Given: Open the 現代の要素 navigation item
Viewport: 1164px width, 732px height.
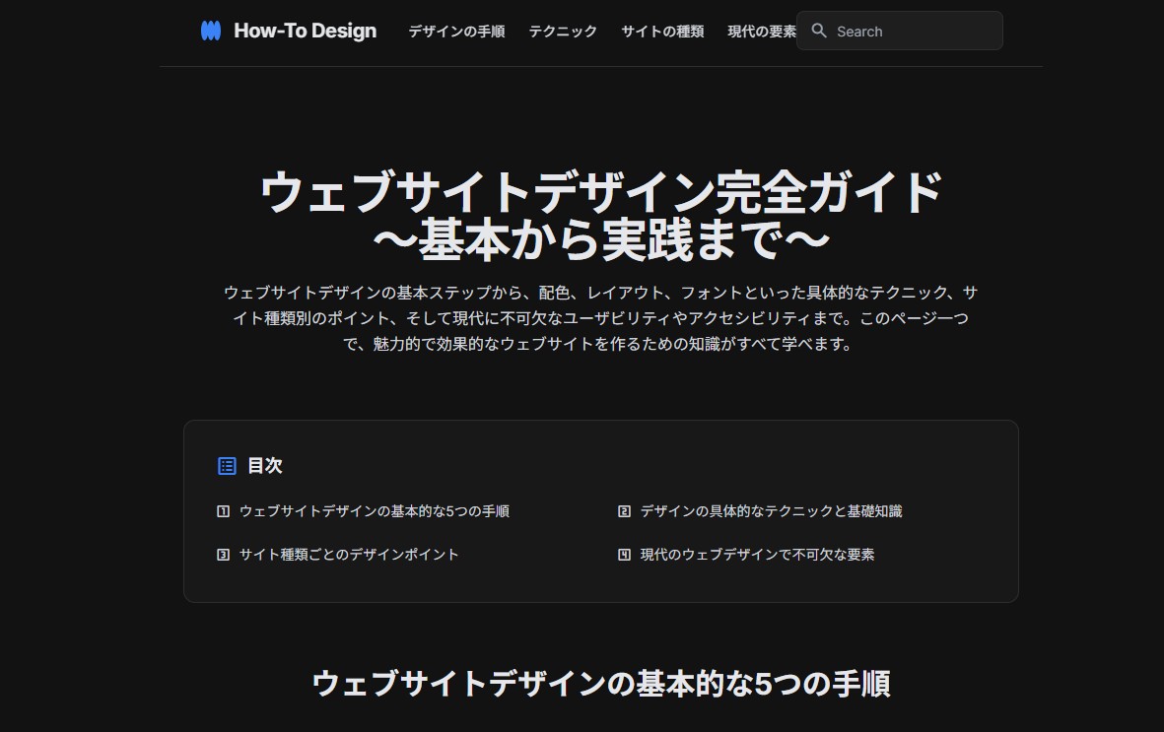Looking at the screenshot, I should pyautogui.click(x=761, y=32).
